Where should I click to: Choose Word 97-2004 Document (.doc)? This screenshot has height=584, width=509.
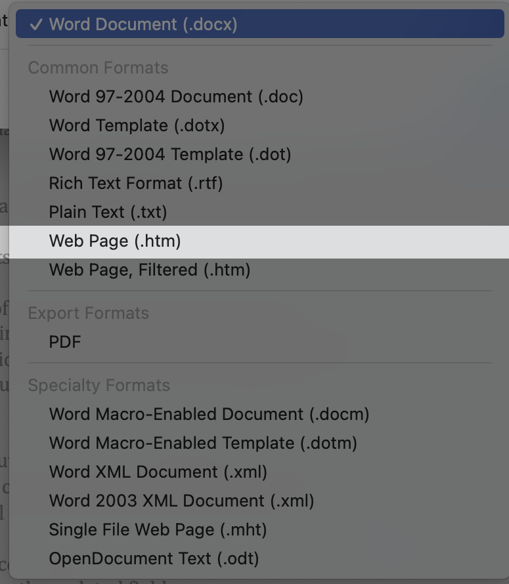(260, 96)
